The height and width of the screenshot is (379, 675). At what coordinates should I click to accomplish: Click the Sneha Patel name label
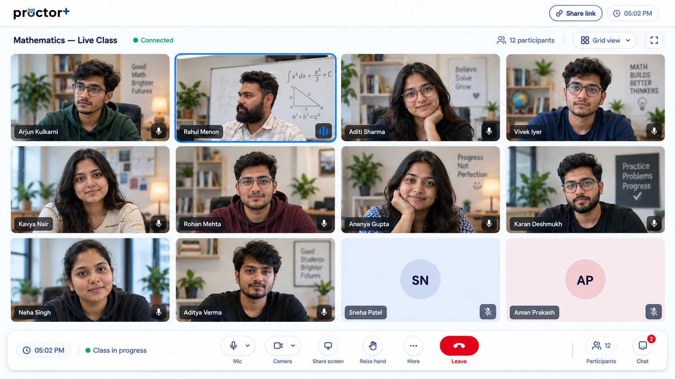click(365, 313)
